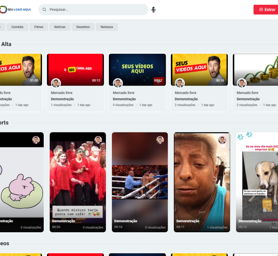Choose the Natureza category chip
278x256 pixels.
tap(107, 27)
